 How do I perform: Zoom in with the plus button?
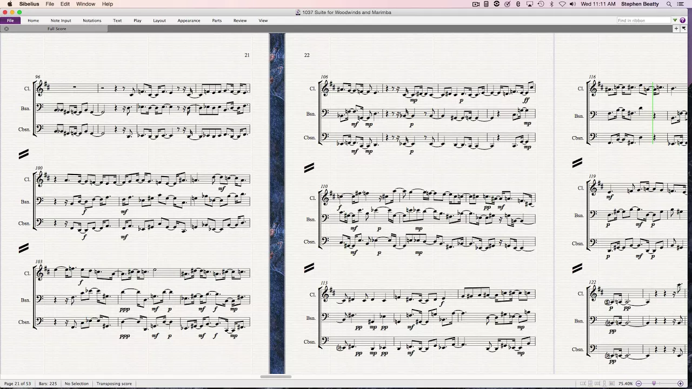(x=680, y=384)
